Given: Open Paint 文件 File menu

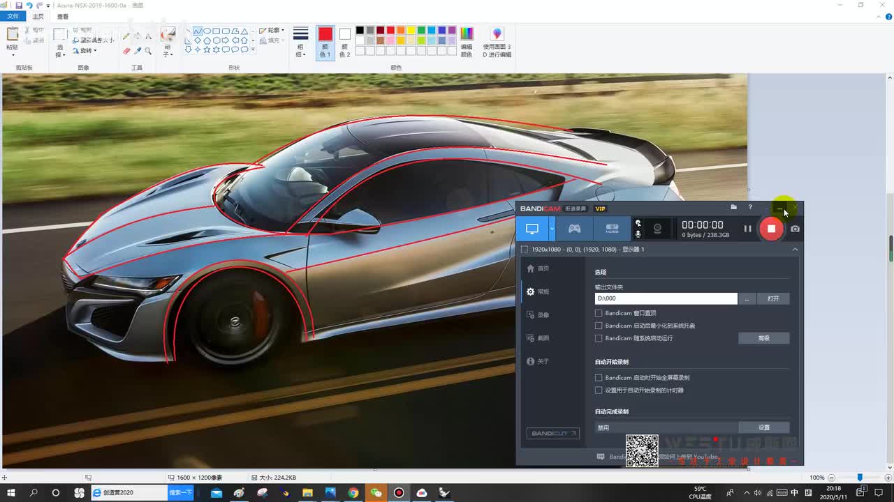Looking at the screenshot, I should (x=13, y=16).
